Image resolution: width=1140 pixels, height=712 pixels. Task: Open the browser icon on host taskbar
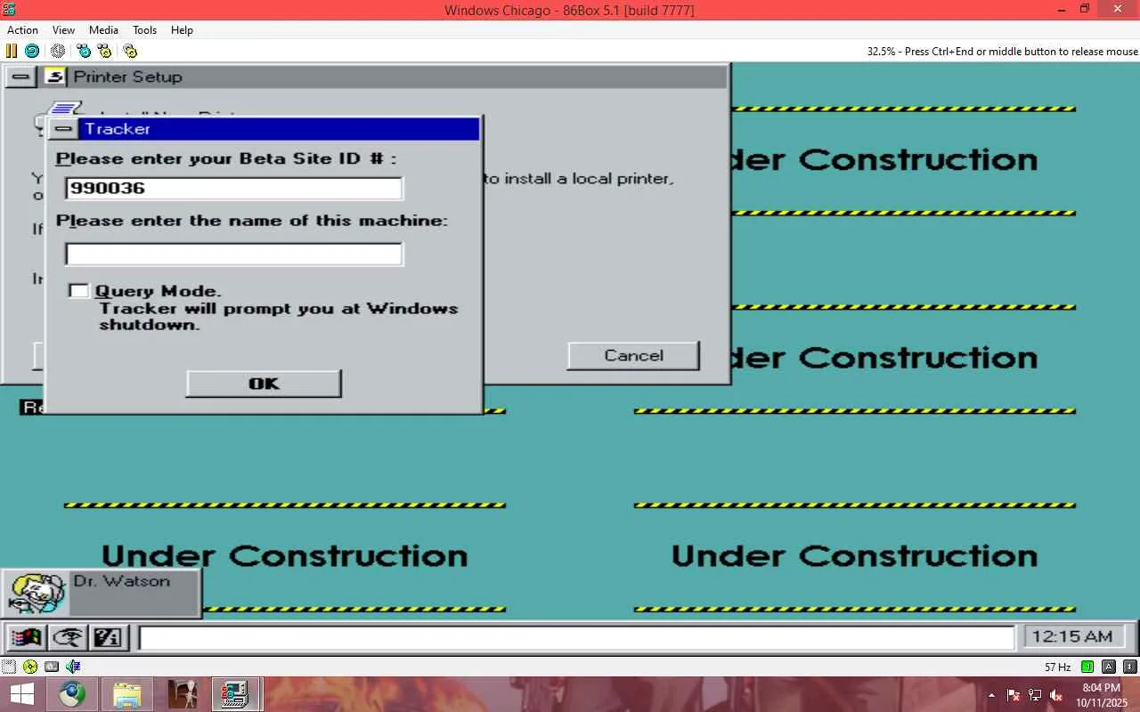[73, 694]
